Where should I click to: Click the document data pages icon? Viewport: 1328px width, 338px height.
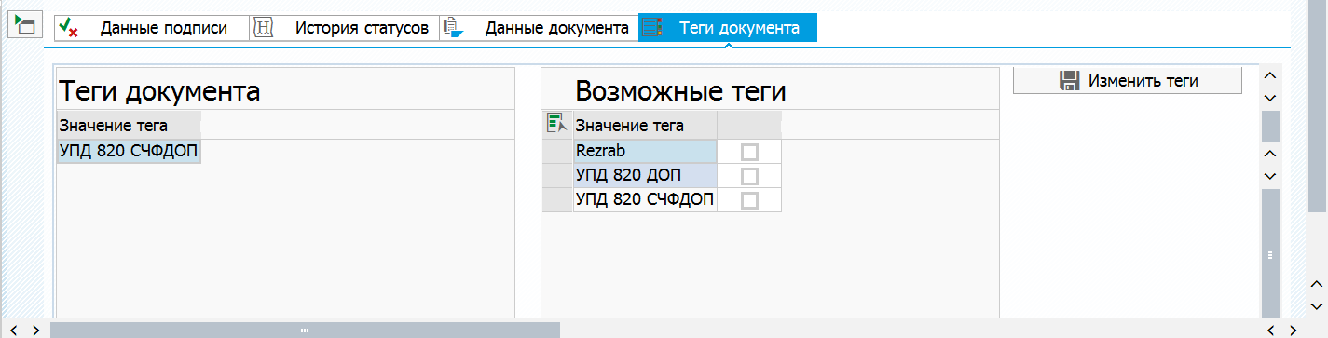point(453,28)
